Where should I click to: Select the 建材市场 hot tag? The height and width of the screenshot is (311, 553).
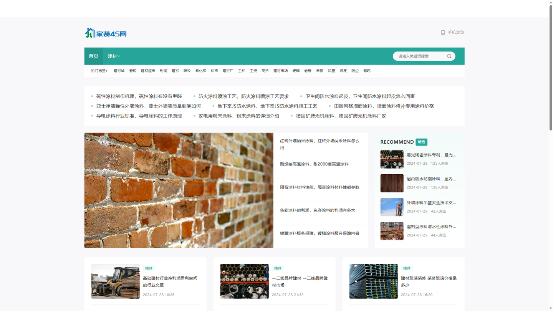280,71
